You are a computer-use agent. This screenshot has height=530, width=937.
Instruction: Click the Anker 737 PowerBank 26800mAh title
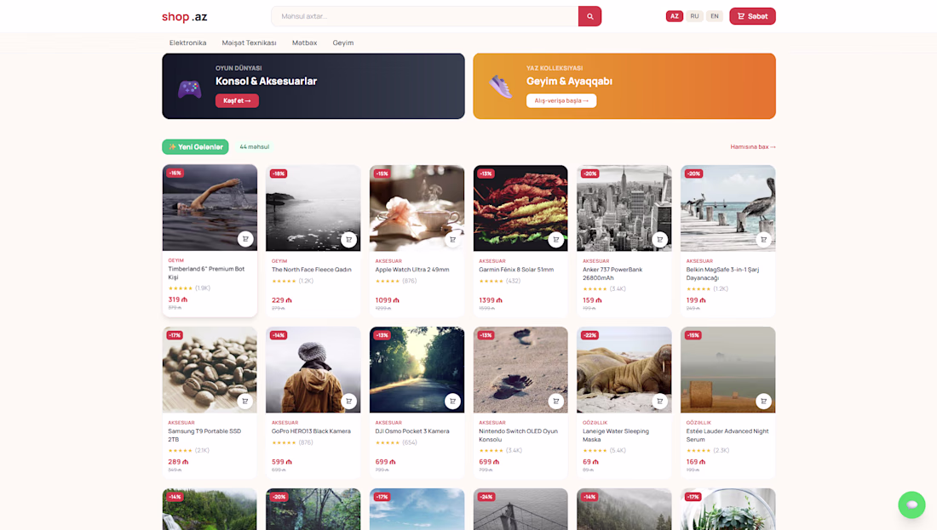(612, 273)
